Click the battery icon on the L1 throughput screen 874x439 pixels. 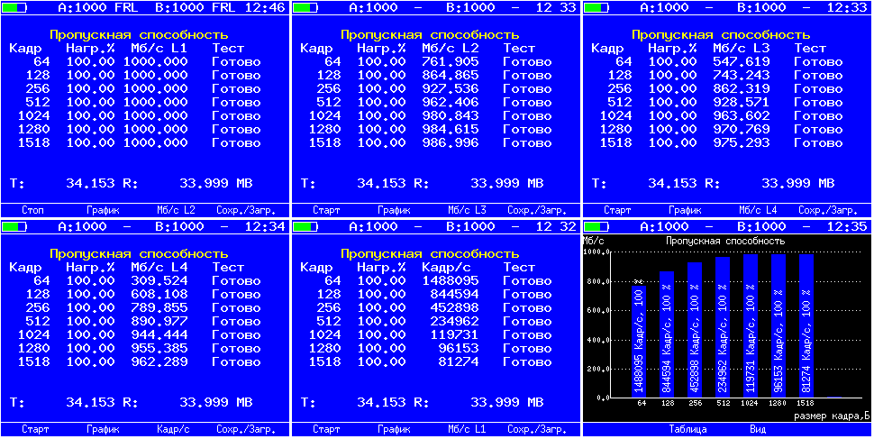pyautogui.click(x=14, y=8)
